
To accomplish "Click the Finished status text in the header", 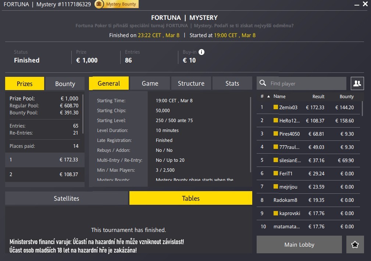I will pyautogui.click(x=27, y=60).
